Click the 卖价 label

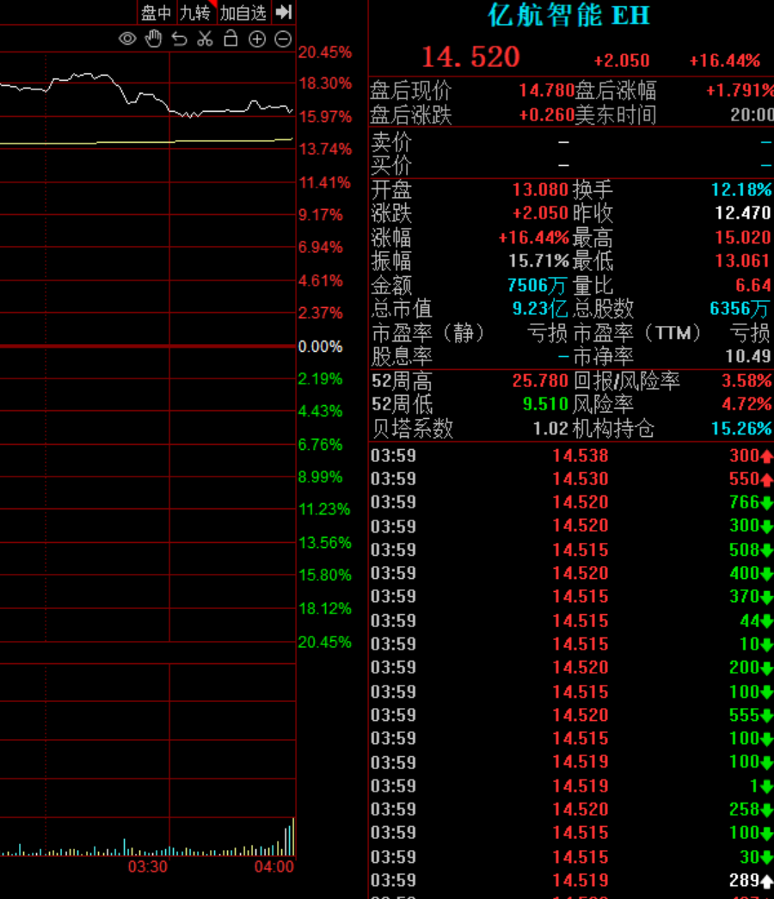[391, 142]
